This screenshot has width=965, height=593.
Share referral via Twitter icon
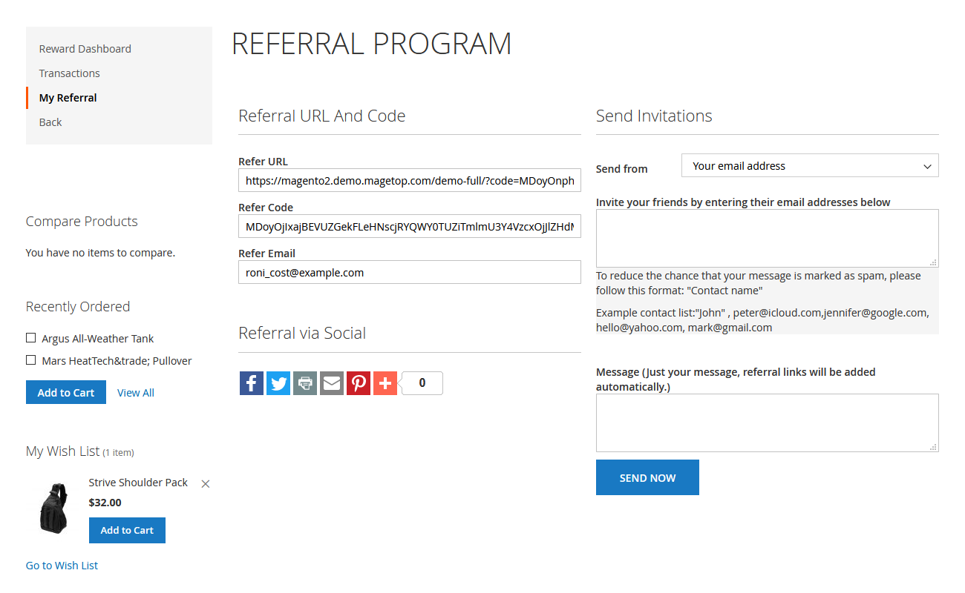[x=278, y=383]
